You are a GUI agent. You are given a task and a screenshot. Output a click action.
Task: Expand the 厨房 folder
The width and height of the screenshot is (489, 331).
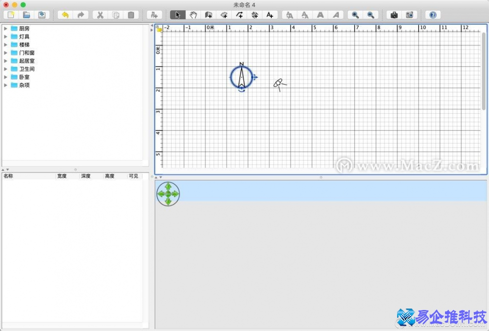pos(6,28)
